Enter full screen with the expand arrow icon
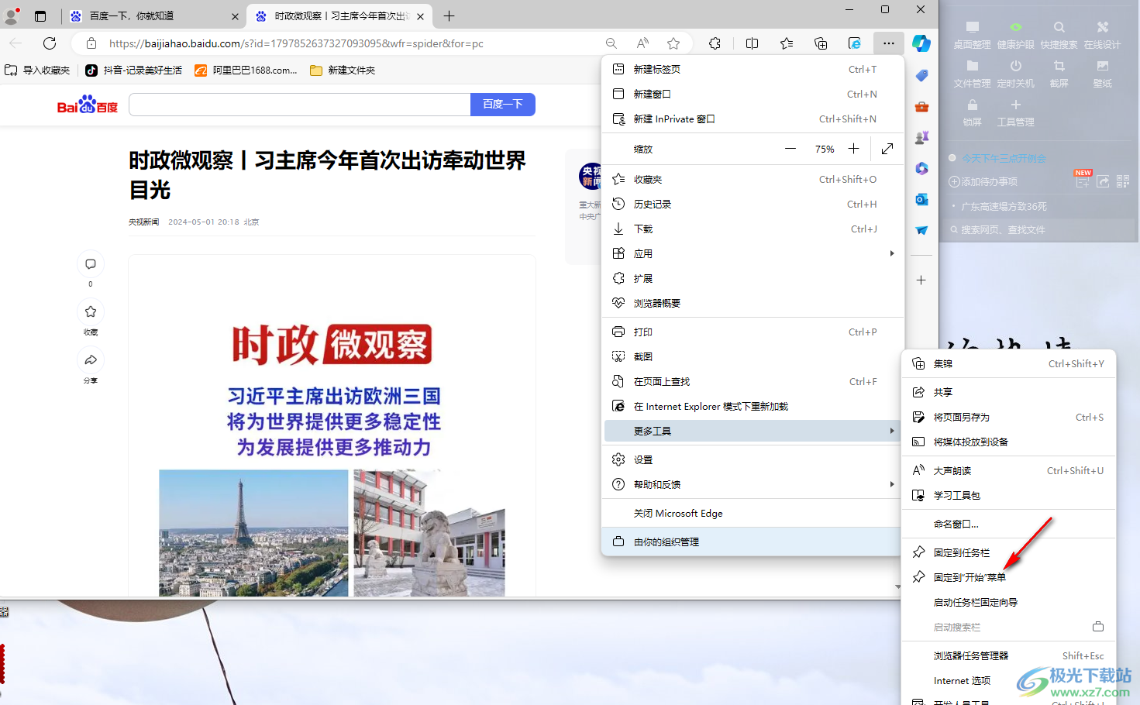The height and width of the screenshot is (705, 1140). click(887, 149)
